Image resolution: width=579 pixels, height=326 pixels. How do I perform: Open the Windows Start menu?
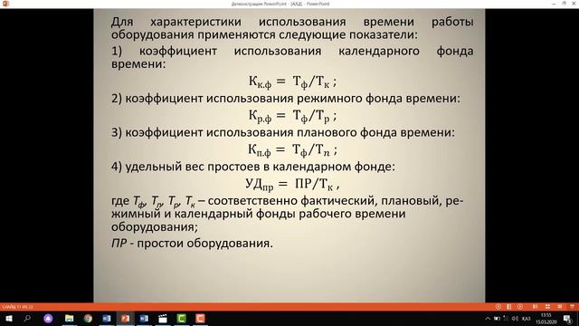click(x=8, y=319)
